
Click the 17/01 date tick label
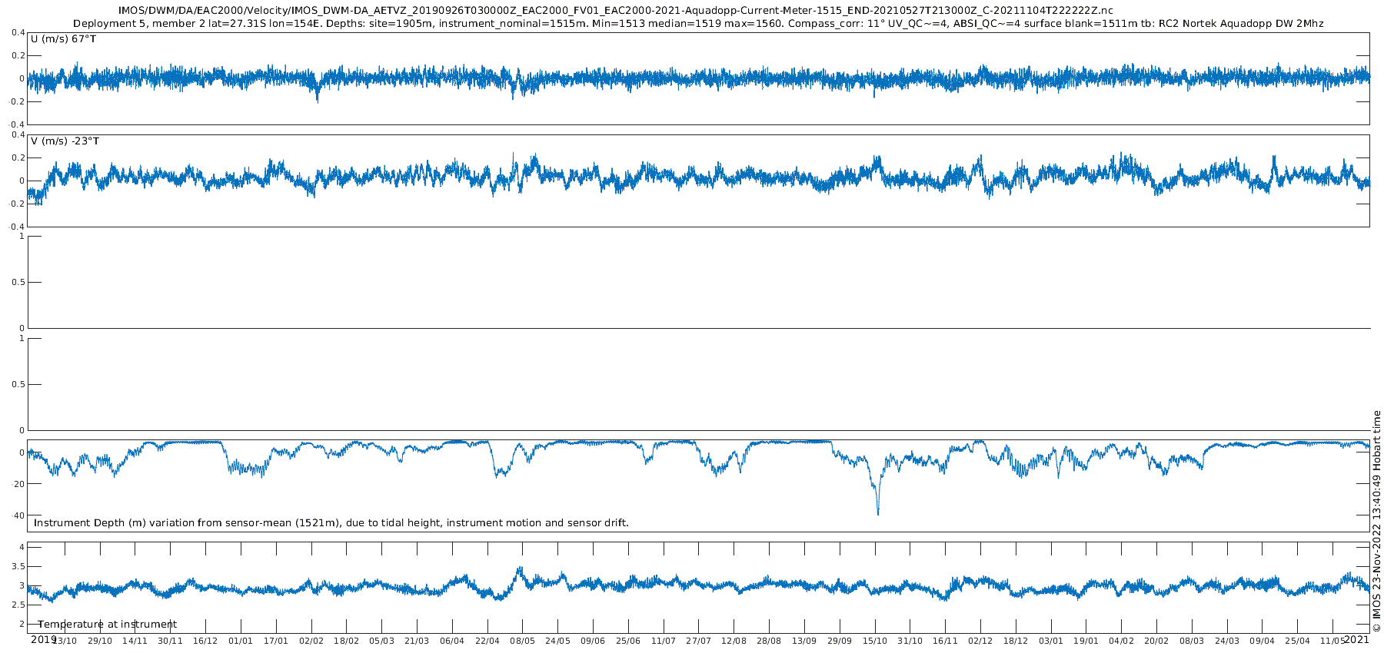pos(276,641)
